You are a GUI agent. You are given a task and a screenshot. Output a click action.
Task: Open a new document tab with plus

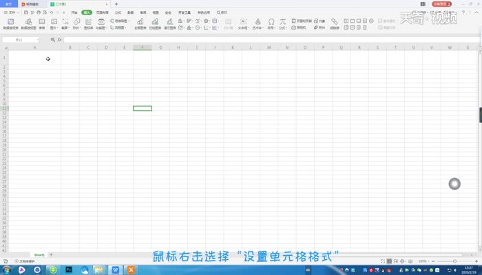tap(116, 4)
